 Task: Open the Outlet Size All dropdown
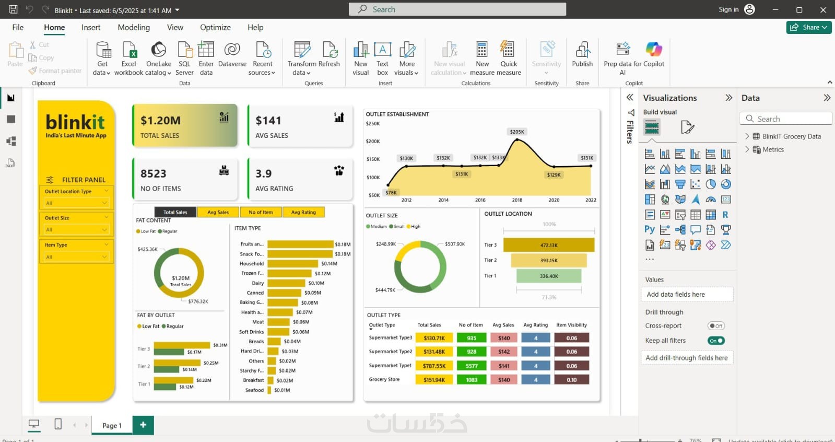click(76, 229)
